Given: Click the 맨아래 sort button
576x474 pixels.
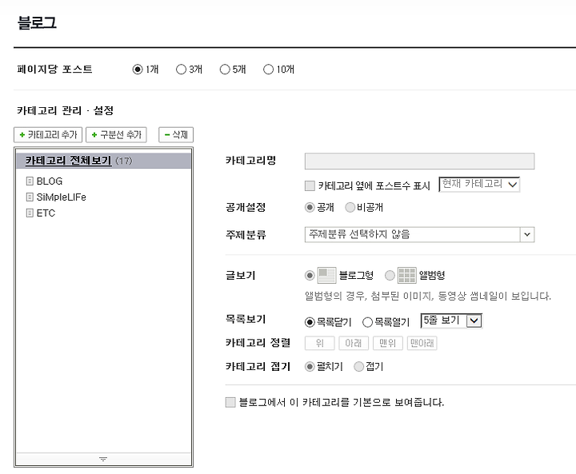Looking at the screenshot, I should coord(422,343).
